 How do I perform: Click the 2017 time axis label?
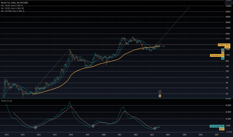point(55,135)
